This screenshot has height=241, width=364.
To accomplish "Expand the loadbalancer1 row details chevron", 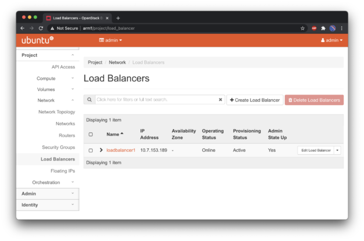I will tap(101, 151).
